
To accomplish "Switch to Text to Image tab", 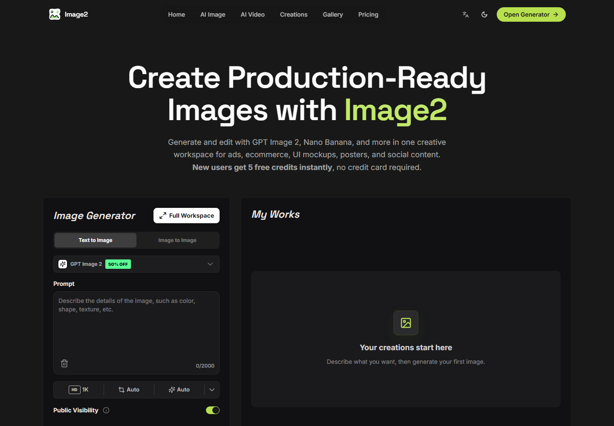I will tap(96, 240).
